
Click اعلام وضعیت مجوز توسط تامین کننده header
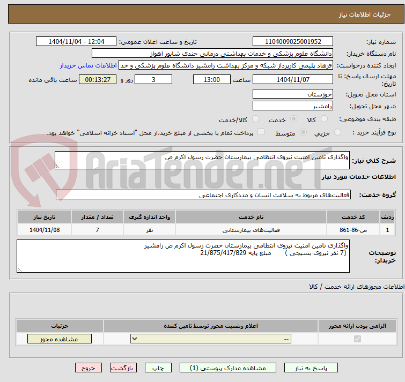coord(211,326)
